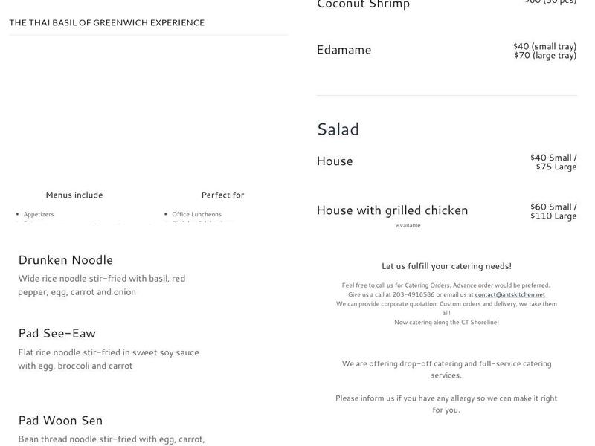Click the Edamame $70 large tray price
Image resolution: width=595 pixels, height=446 pixels.
[x=545, y=55]
